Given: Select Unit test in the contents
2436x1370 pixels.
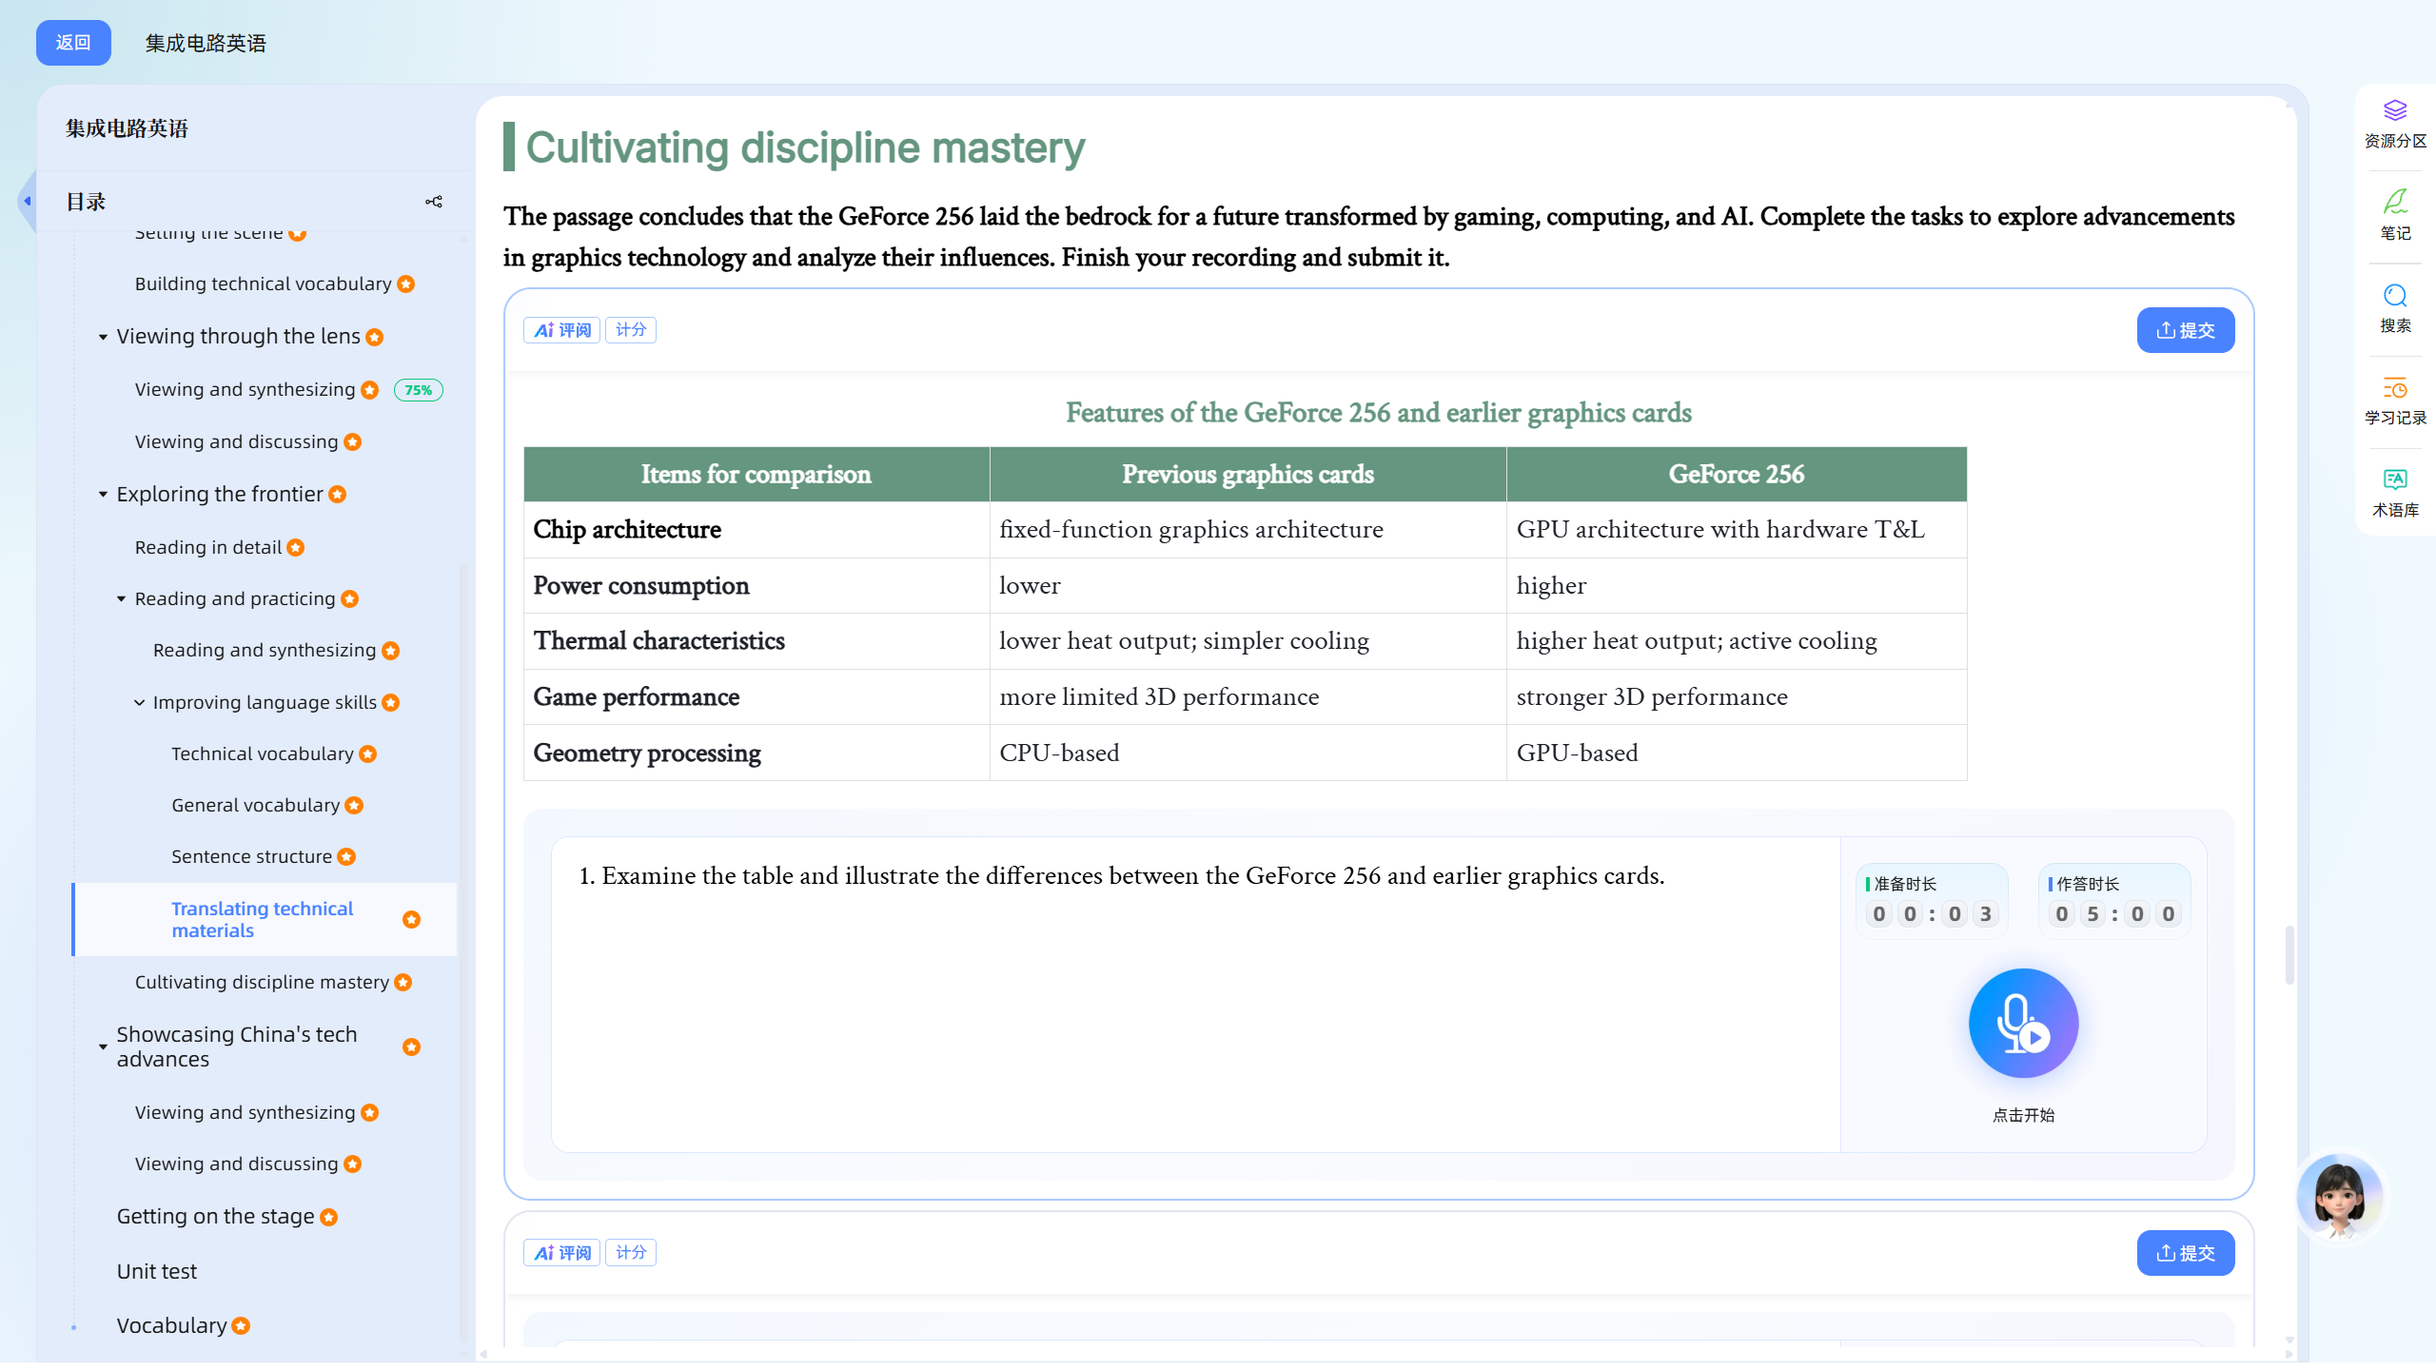Looking at the screenshot, I should [x=157, y=1271].
